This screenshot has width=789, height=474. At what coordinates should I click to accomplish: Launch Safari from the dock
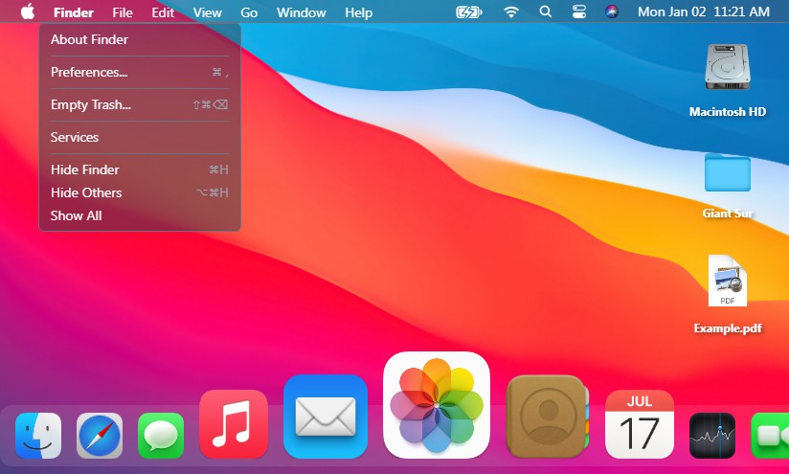pyautogui.click(x=100, y=436)
